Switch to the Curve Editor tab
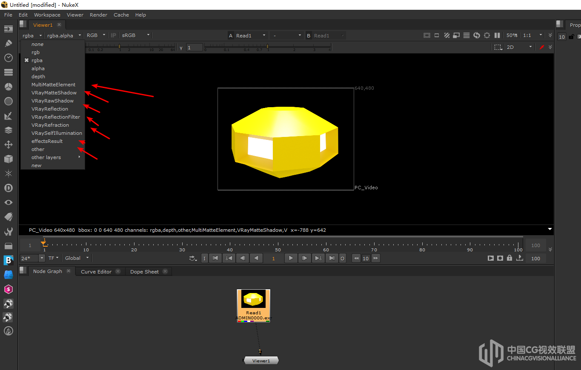Screen dimensions: 581x370 [96, 272]
